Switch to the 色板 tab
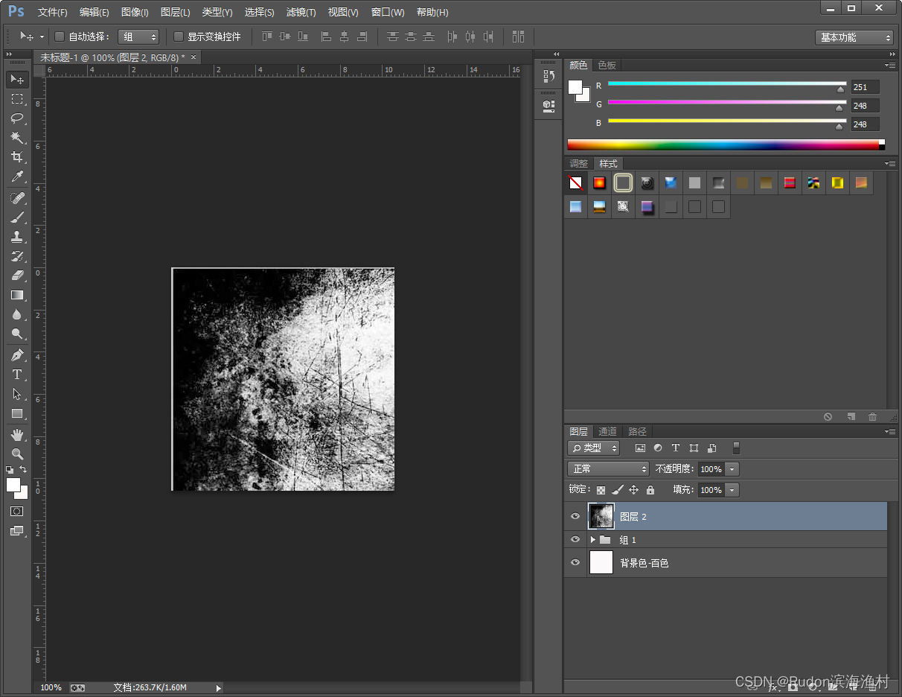 (607, 65)
